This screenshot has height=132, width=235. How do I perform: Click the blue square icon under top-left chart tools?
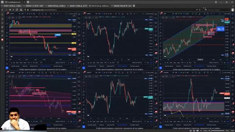coord(7,68)
